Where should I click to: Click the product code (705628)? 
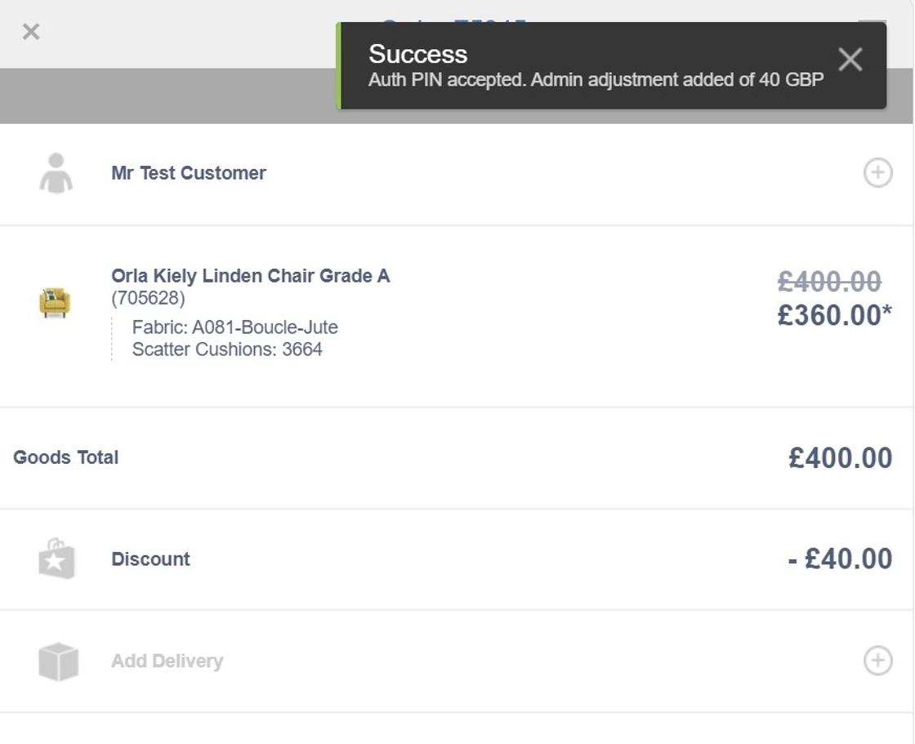(148, 298)
